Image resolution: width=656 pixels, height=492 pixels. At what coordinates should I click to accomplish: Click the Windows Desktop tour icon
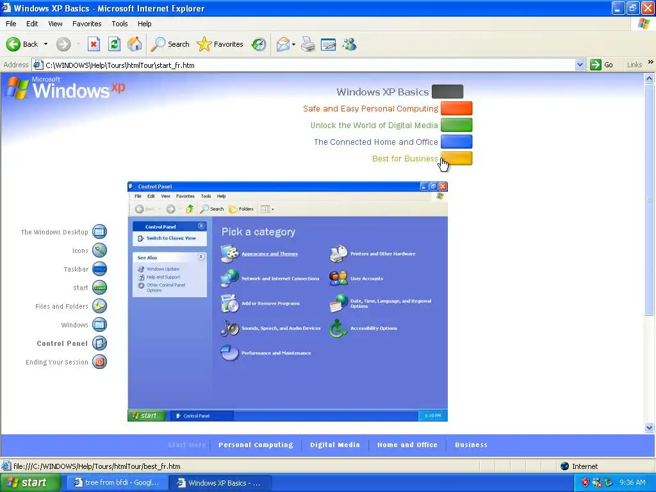(x=99, y=232)
